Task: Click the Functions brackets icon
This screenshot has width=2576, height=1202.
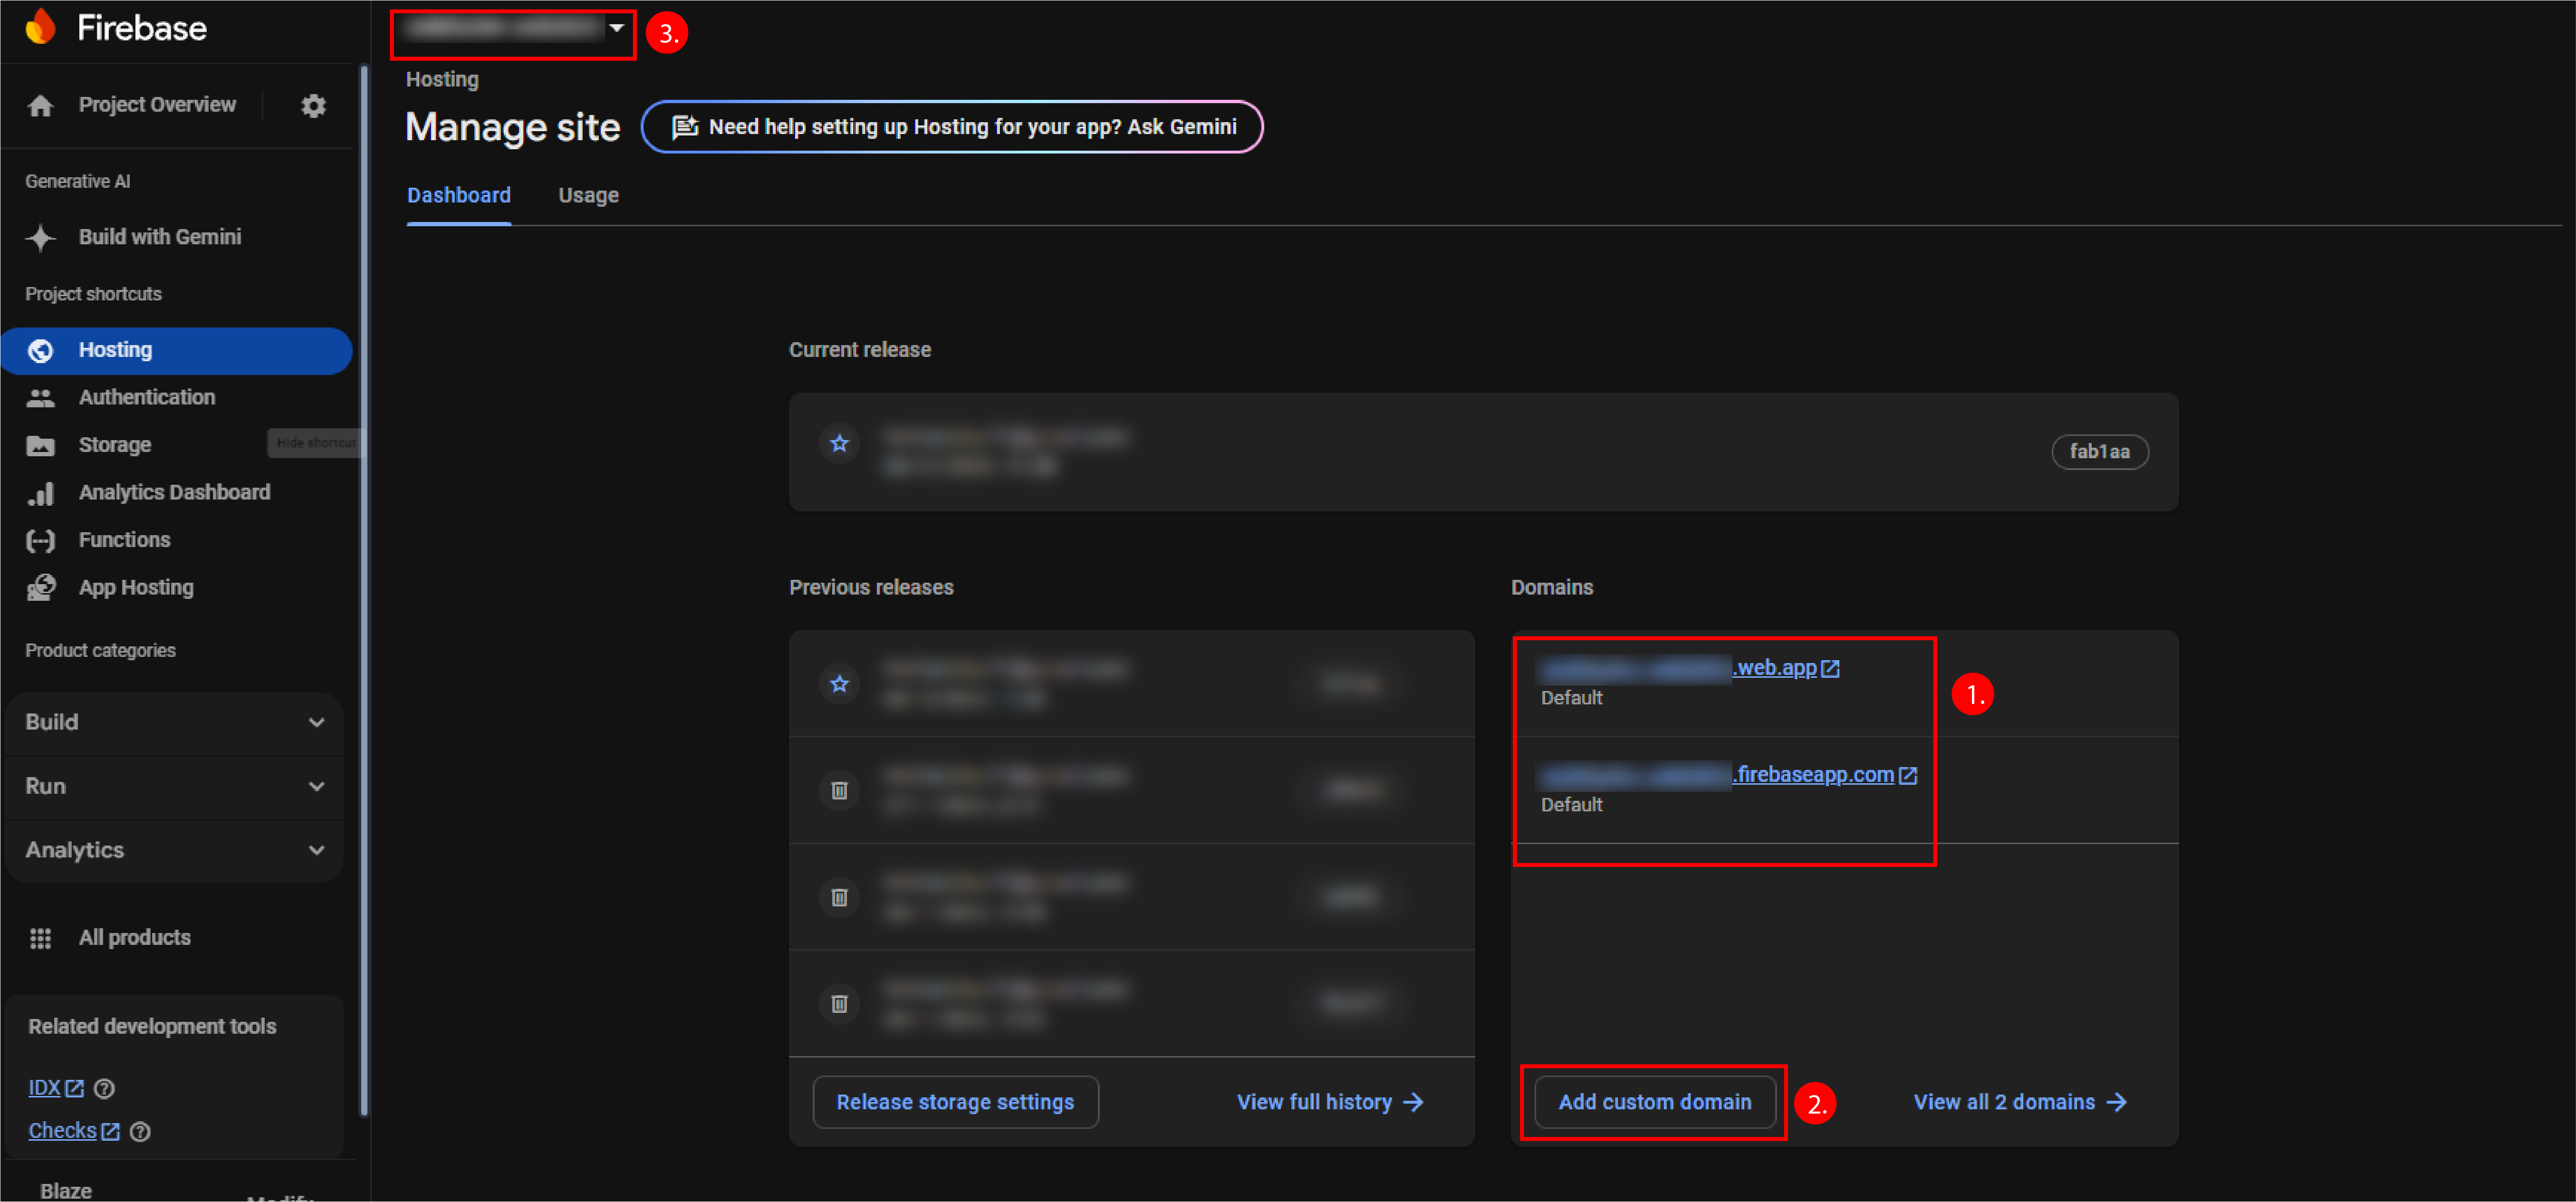Action: click(x=40, y=541)
